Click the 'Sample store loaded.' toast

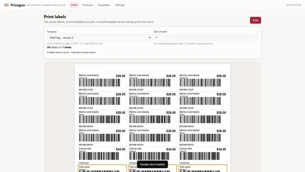click(152, 164)
